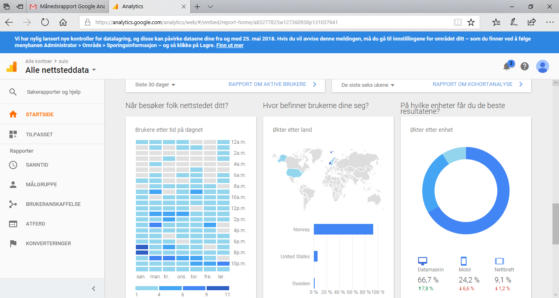Open Alle nettsteddata view selector
This screenshot has height=298, width=559.
[61, 70]
